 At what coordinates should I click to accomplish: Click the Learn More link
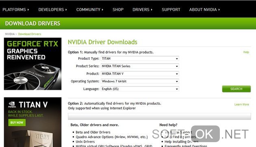(242, 104)
